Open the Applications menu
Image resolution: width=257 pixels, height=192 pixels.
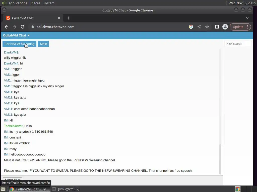[18, 3]
